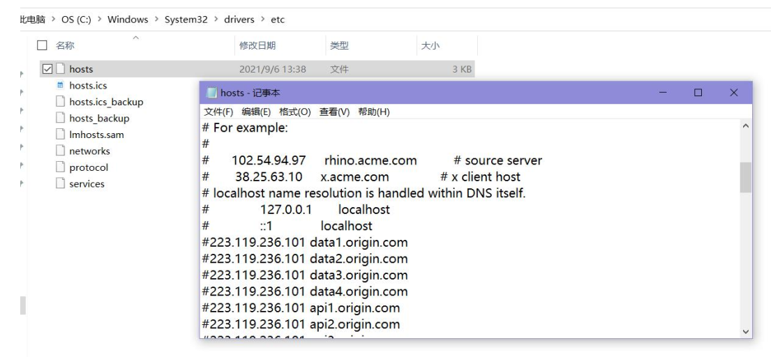Expand the chevron after drivers in the path
The image size is (771, 357).
[262, 20]
